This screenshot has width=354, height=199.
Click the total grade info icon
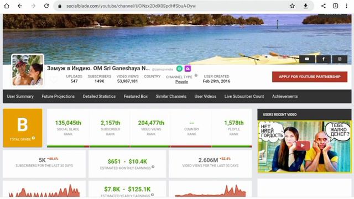[x=33, y=138]
